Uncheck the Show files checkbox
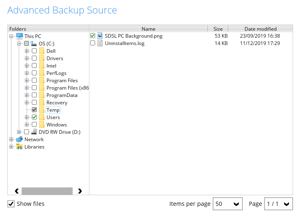300x214 pixels. pos(11,204)
